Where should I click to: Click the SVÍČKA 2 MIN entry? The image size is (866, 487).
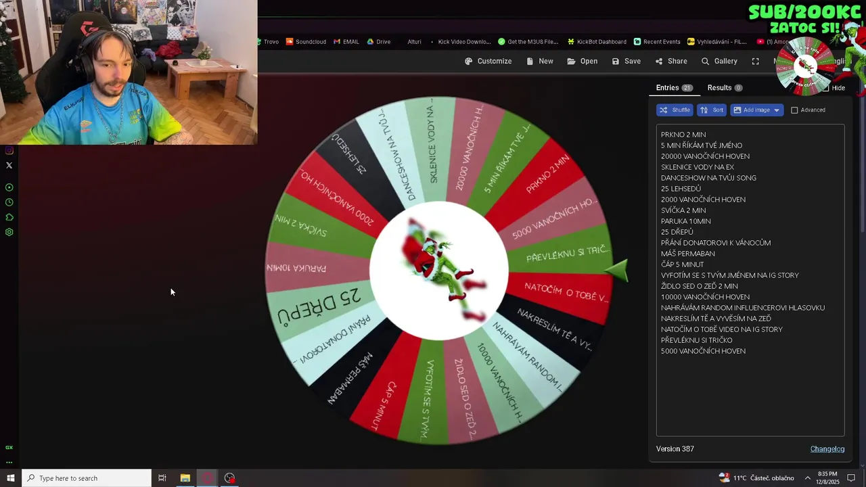[683, 210]
